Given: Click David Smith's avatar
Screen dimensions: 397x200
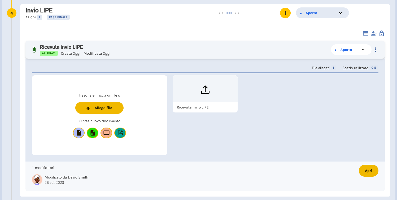Looking at the screenshot, I should (x=37, y=180).
